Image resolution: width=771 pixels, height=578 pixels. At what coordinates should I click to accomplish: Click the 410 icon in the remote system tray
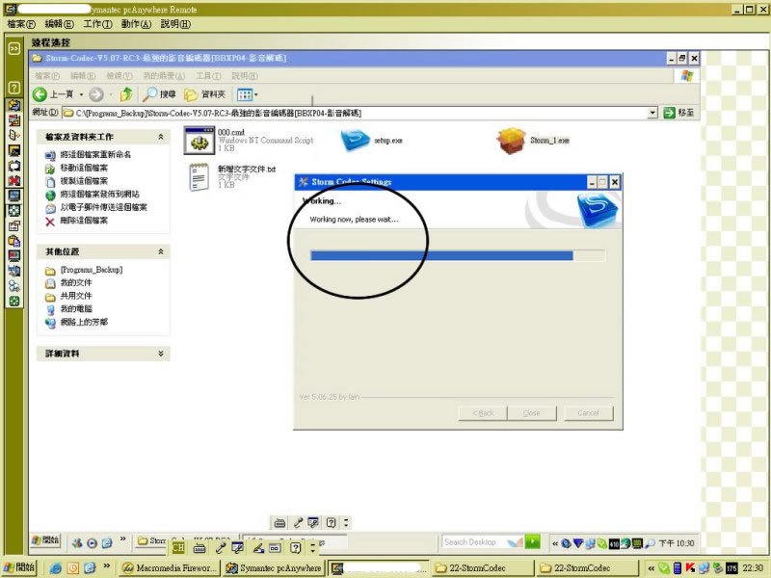614,543
